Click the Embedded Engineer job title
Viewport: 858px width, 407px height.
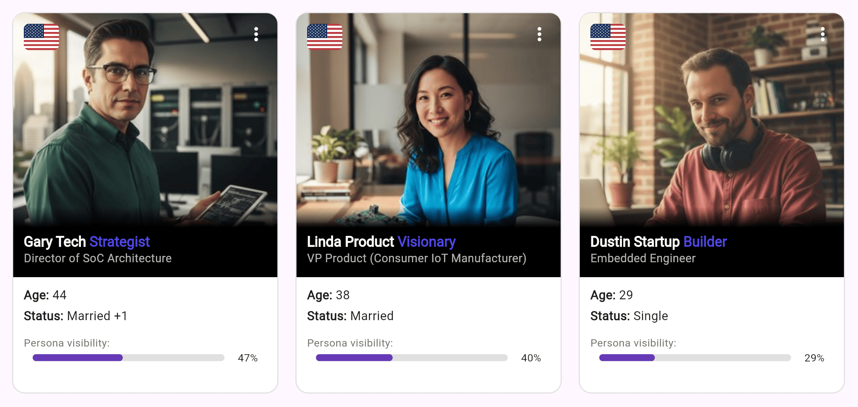point(642,258)
